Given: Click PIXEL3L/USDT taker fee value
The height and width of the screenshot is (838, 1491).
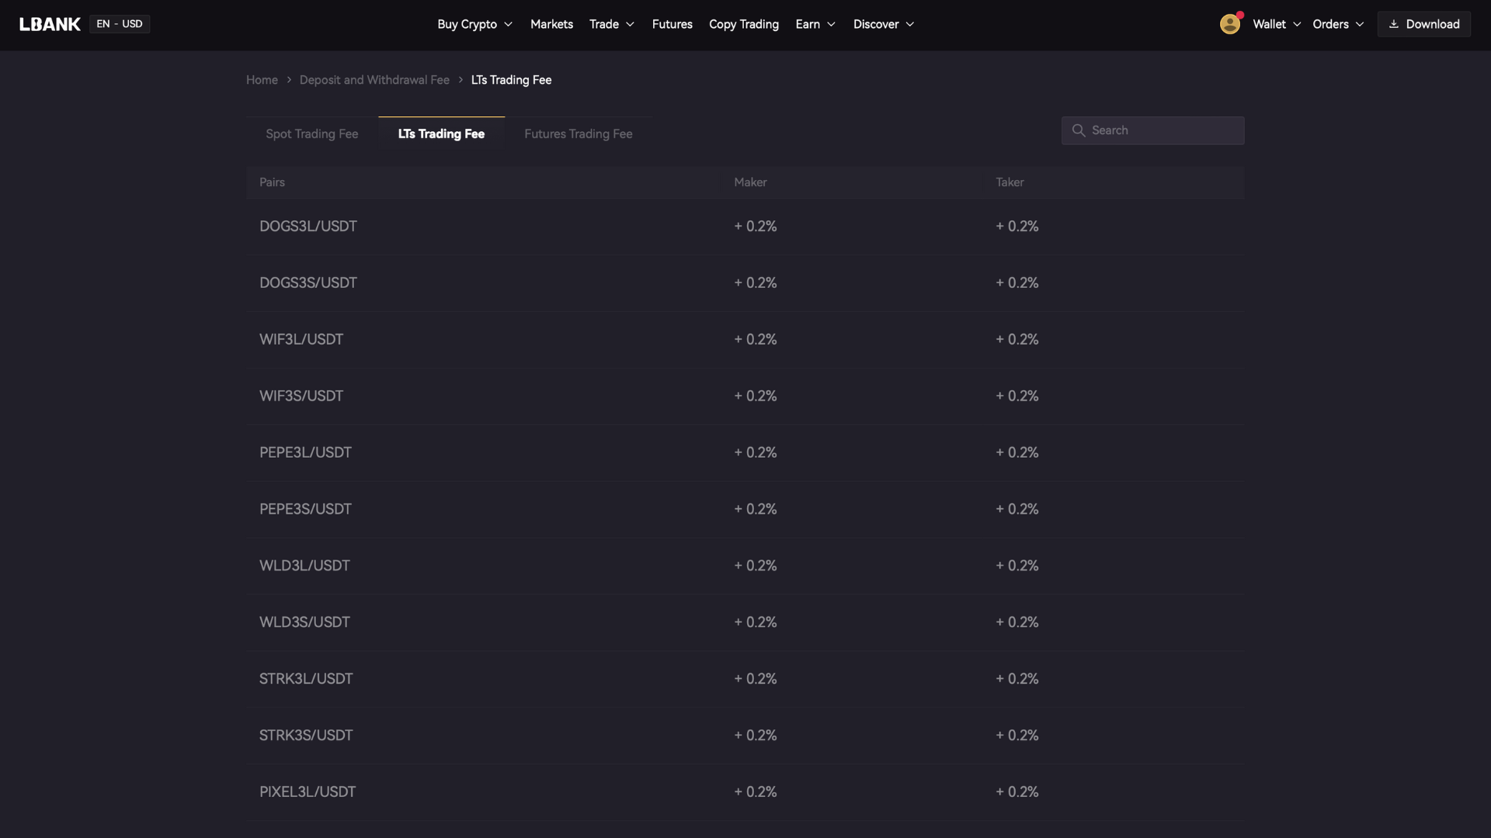Looking at the screenshot, I should (1017, 792).
